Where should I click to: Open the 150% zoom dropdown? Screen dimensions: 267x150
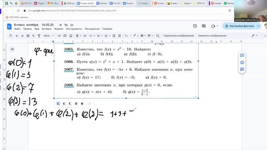click(x=48, y=36)
